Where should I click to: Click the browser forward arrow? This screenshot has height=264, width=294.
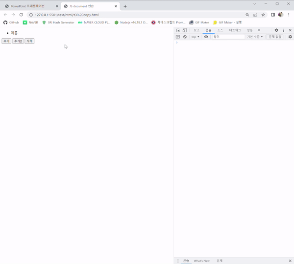[13, 15]
